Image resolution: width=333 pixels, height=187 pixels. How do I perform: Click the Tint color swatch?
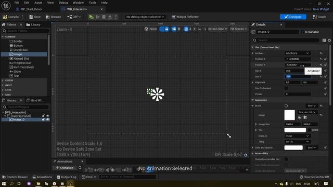[295, 130]
